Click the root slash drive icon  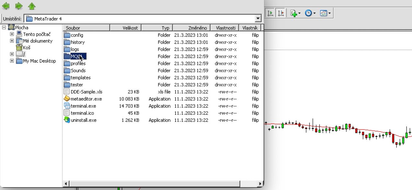click(19, 54)
